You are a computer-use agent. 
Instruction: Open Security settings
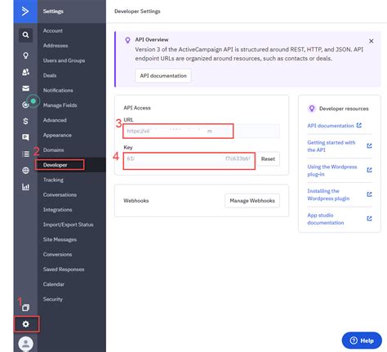coord(53,299)
